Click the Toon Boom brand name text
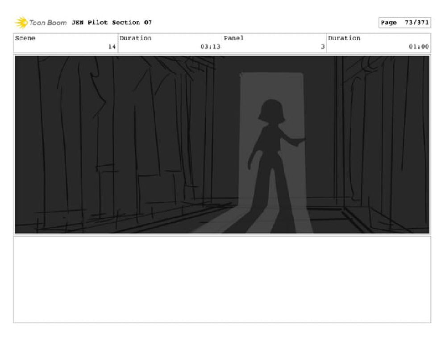 [48, 23]
